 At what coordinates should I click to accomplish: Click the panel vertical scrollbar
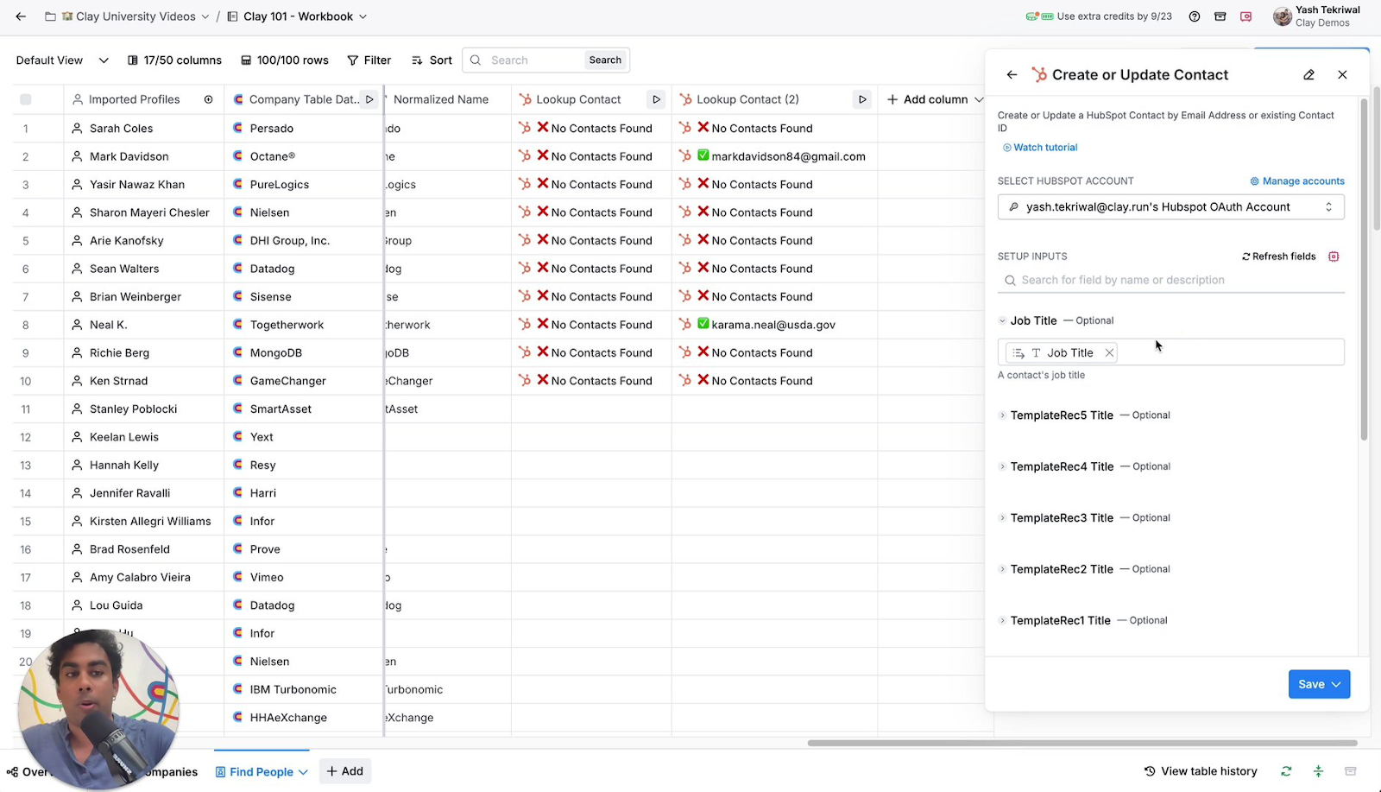tap(1364, 269)
